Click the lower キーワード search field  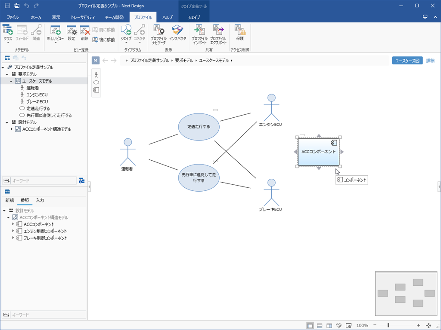[x=47, y=315]
